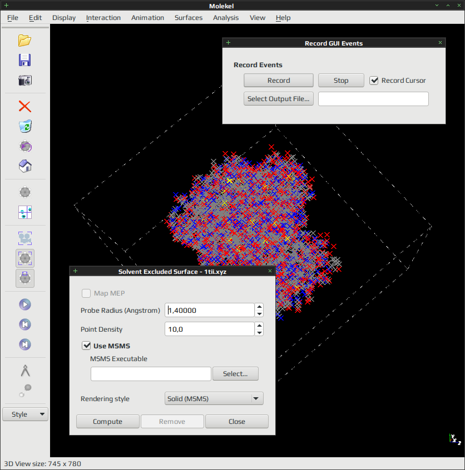
Task: Click the Probe Radius value field
Action: [x=210, y=310]
